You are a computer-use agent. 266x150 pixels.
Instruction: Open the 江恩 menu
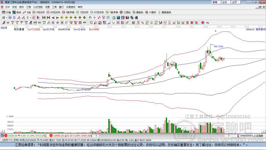point(29,7)
